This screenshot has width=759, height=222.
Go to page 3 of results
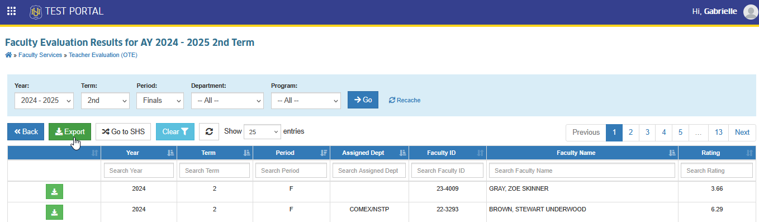tap(647, 133)
